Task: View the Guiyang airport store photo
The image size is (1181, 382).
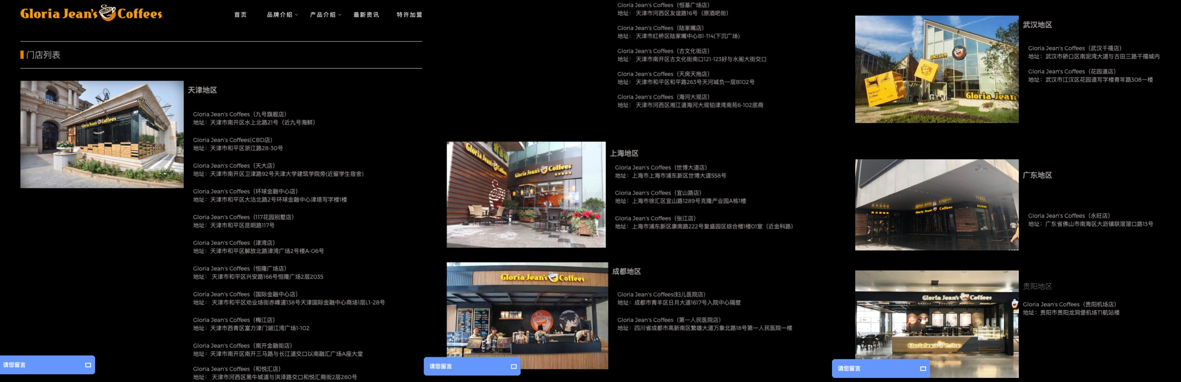Action: [x=937, y=324]
